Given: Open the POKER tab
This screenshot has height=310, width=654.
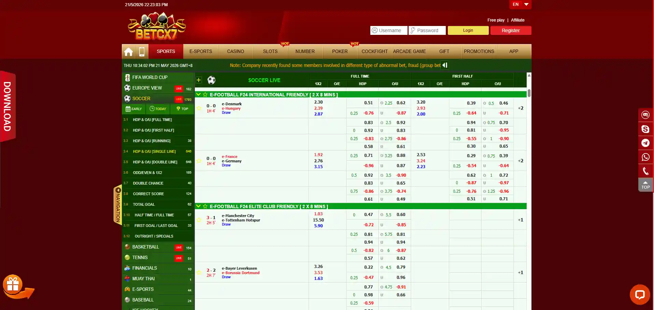Looking at the screenshot, I should tap(340, 52).
